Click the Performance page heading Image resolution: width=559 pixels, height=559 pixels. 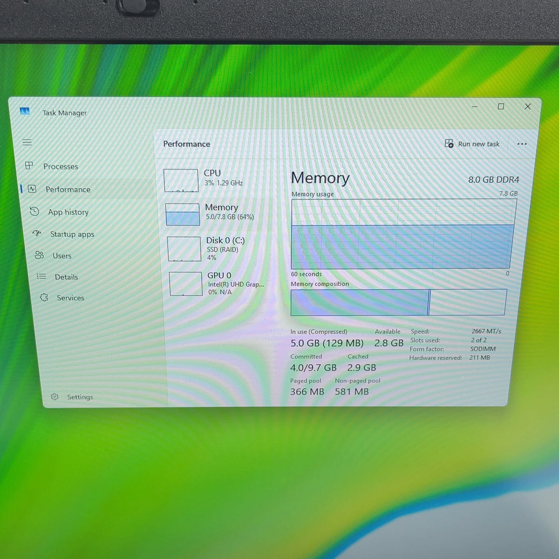click(186, 144)
